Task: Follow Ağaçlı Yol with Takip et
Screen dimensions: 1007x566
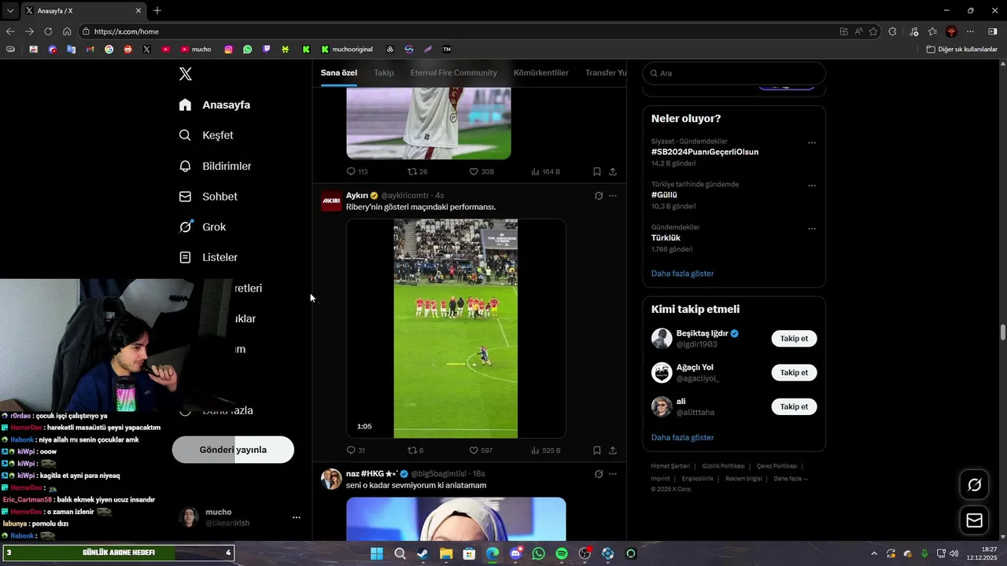Action: tap(794, 373)
